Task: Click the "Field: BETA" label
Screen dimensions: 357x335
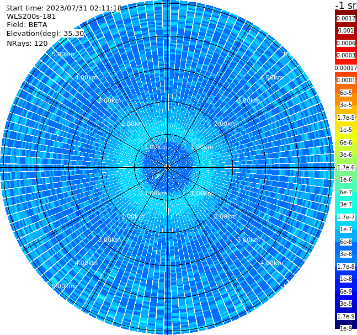Action: [27, 25]
